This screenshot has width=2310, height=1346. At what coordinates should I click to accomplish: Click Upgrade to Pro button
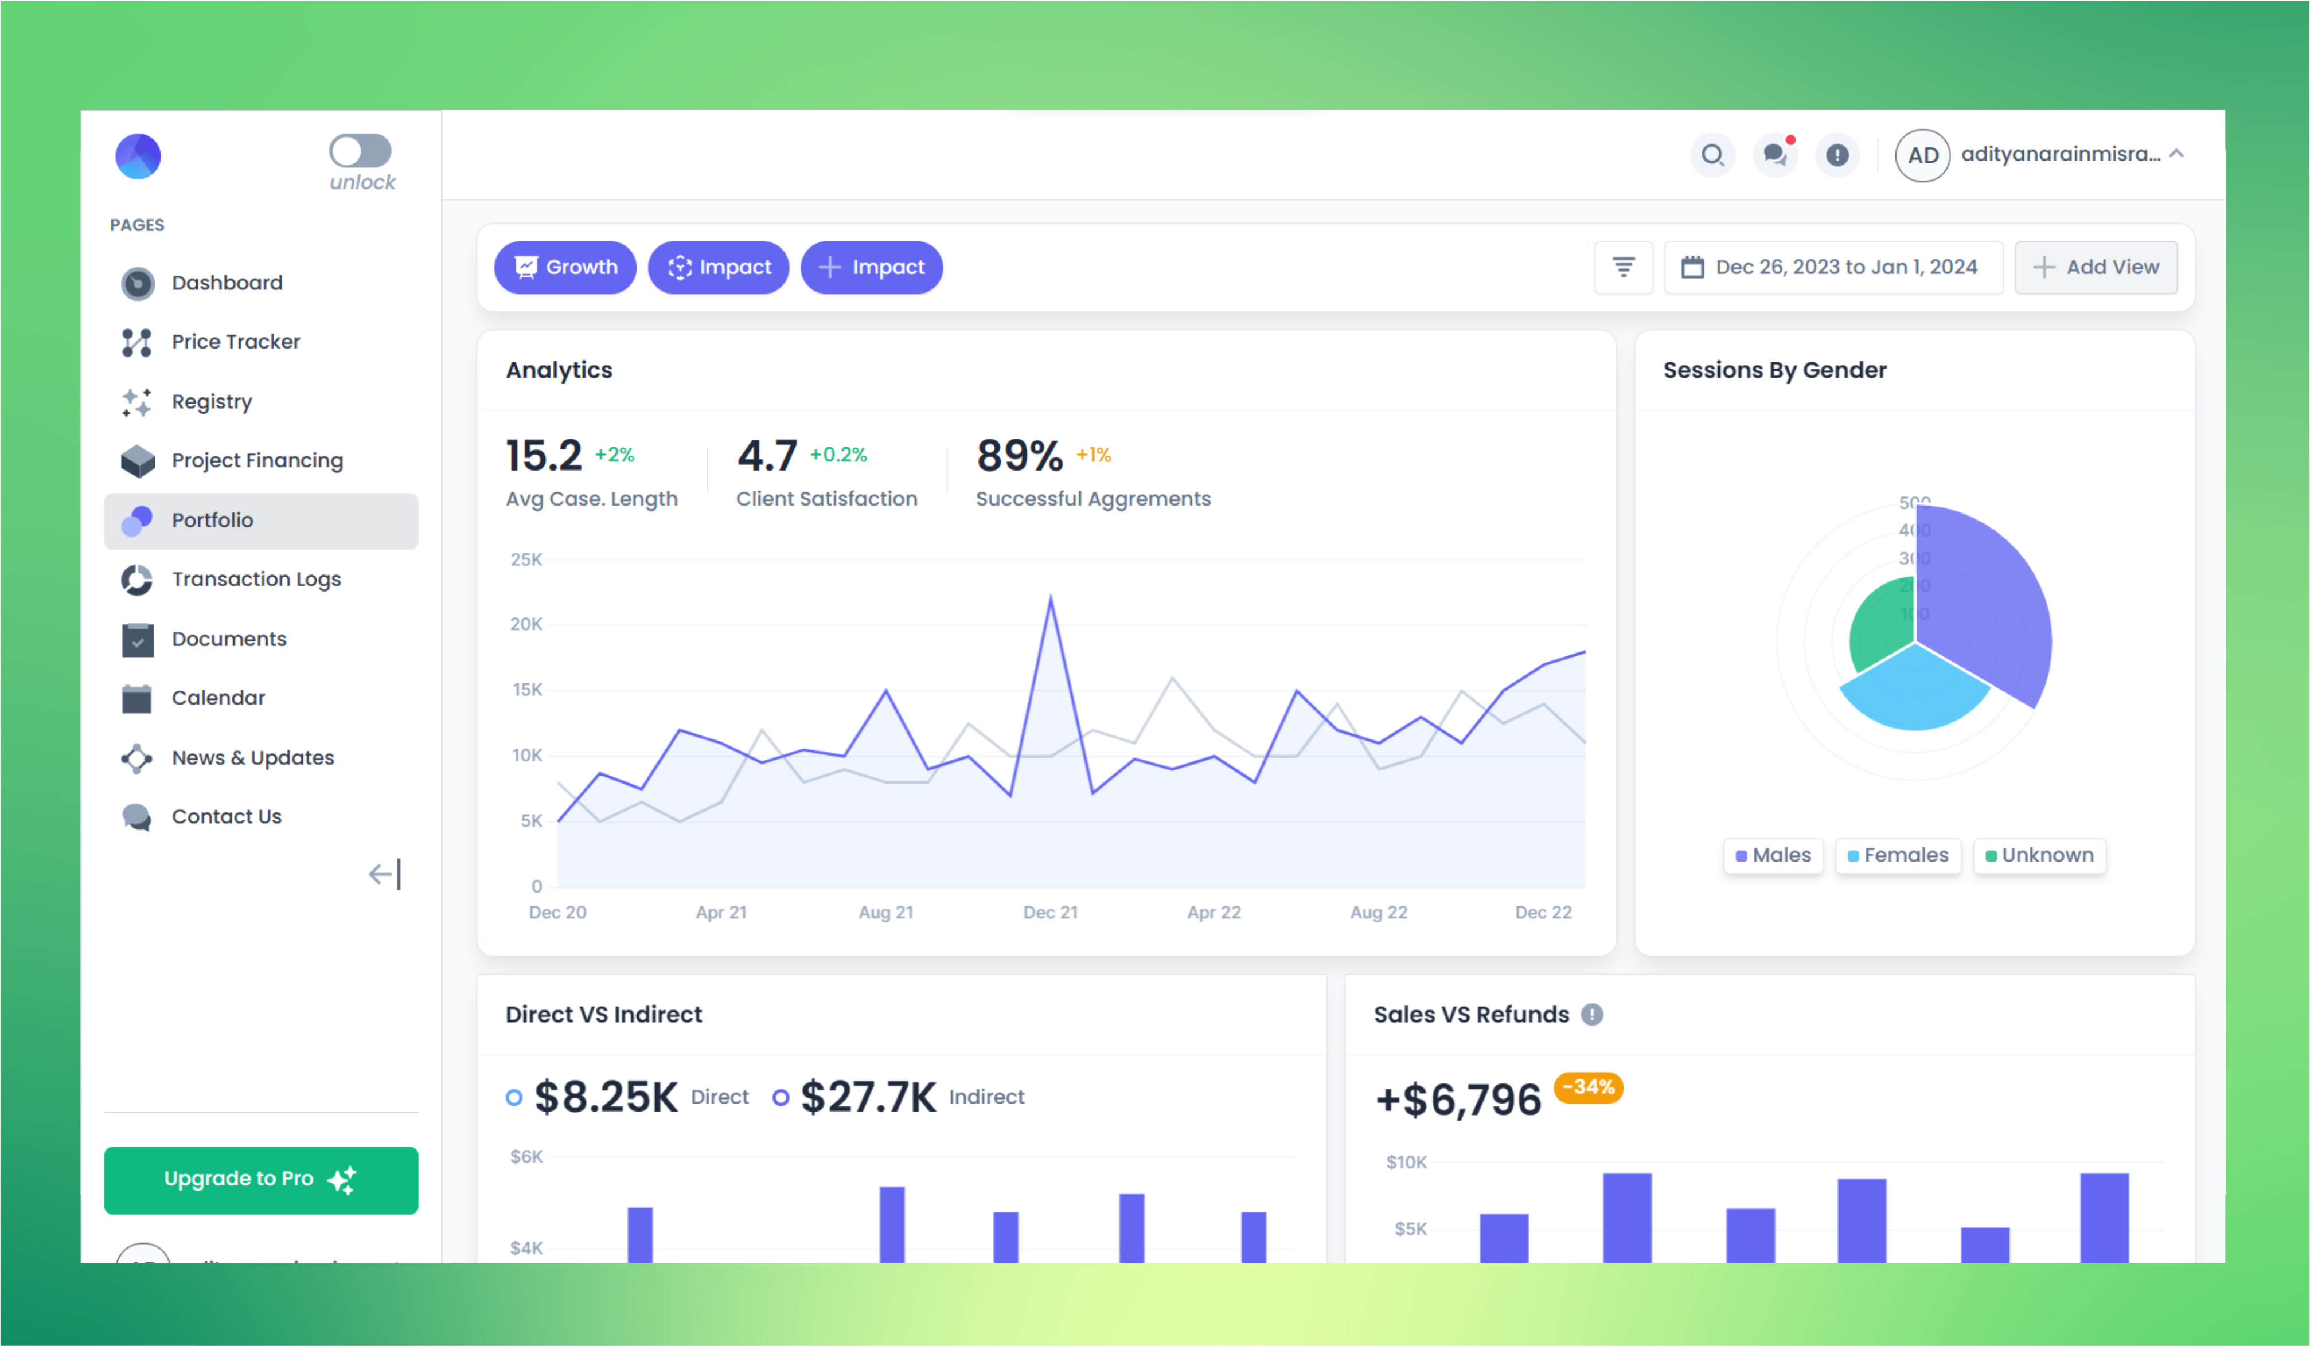coord(262,1179)
